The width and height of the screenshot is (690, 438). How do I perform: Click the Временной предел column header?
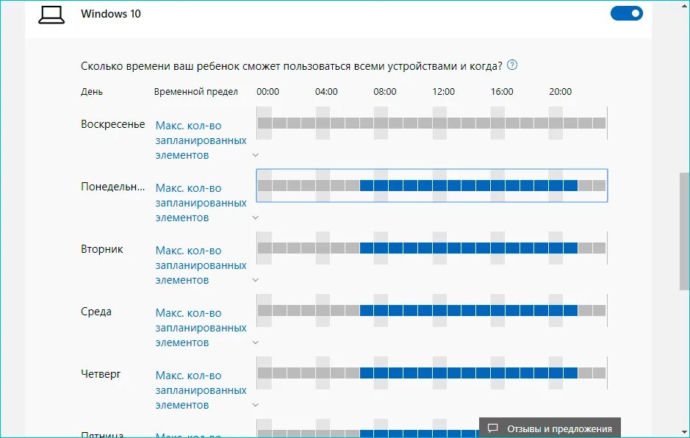coord(195,92)
